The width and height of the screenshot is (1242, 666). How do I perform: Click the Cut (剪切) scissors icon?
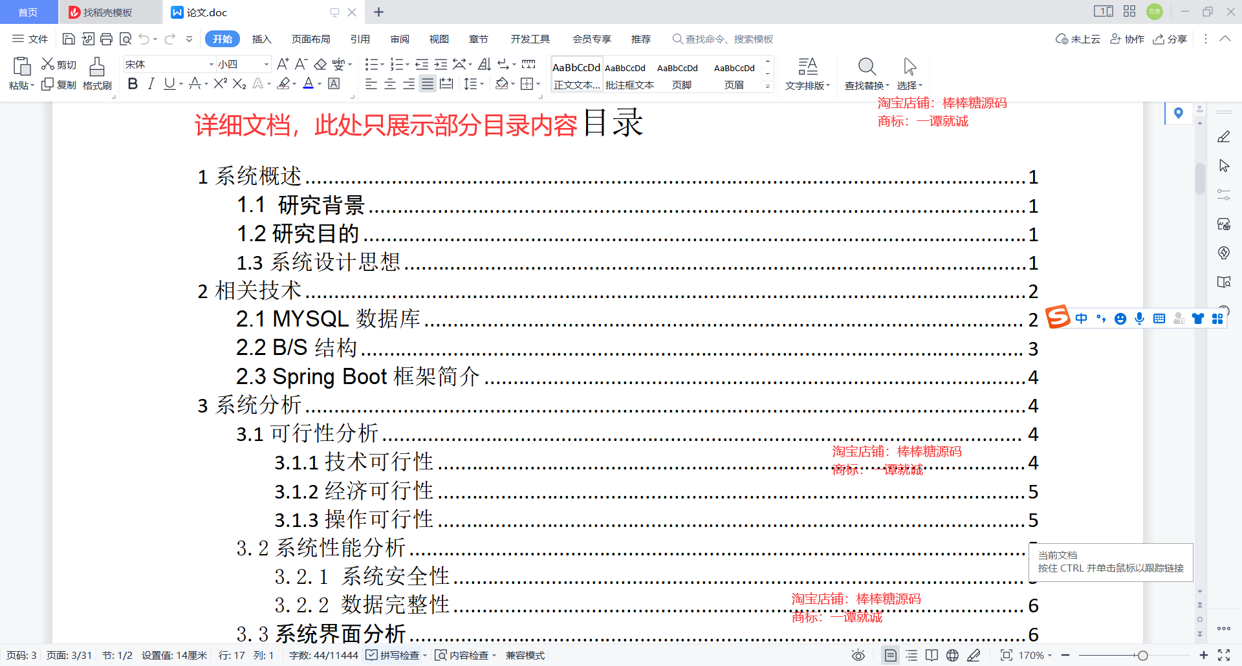pos(48,64)
